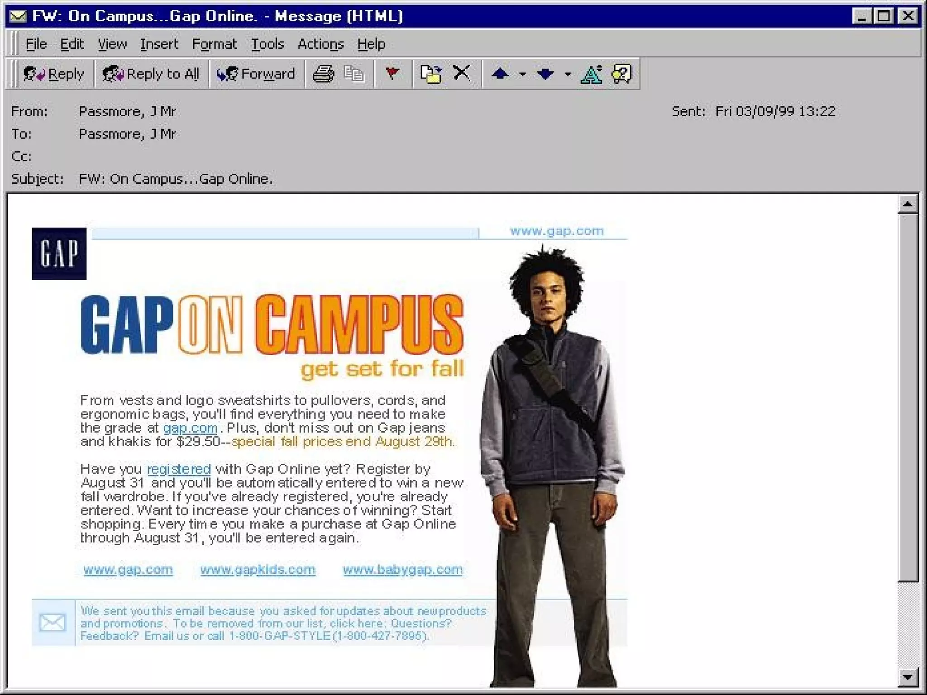Click the Office Assistant help icon
This screenshot has width=927, height=695.
pyautogui.click(x=621, y=74)
